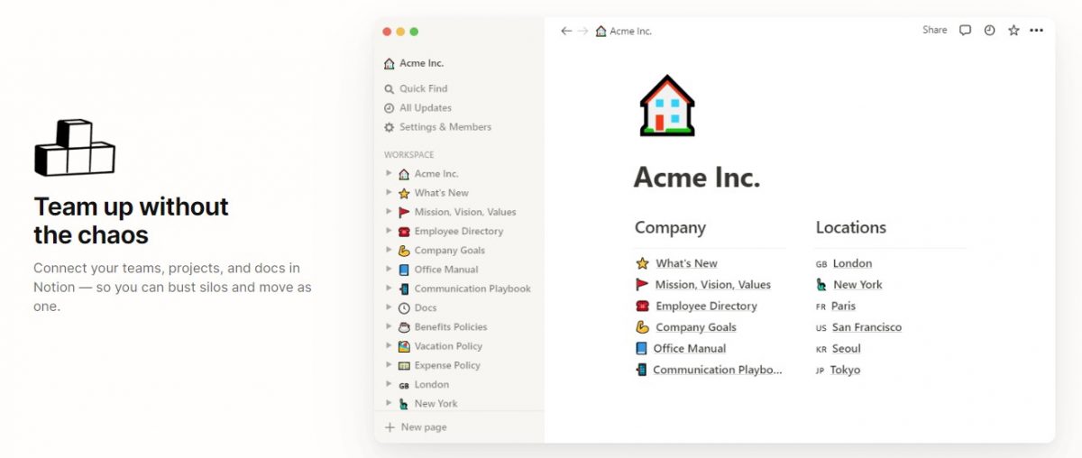1082x458 pixels.
Task: Click the Statue of Liberty icon beside New York in sidebar
Action: (404, 404)
